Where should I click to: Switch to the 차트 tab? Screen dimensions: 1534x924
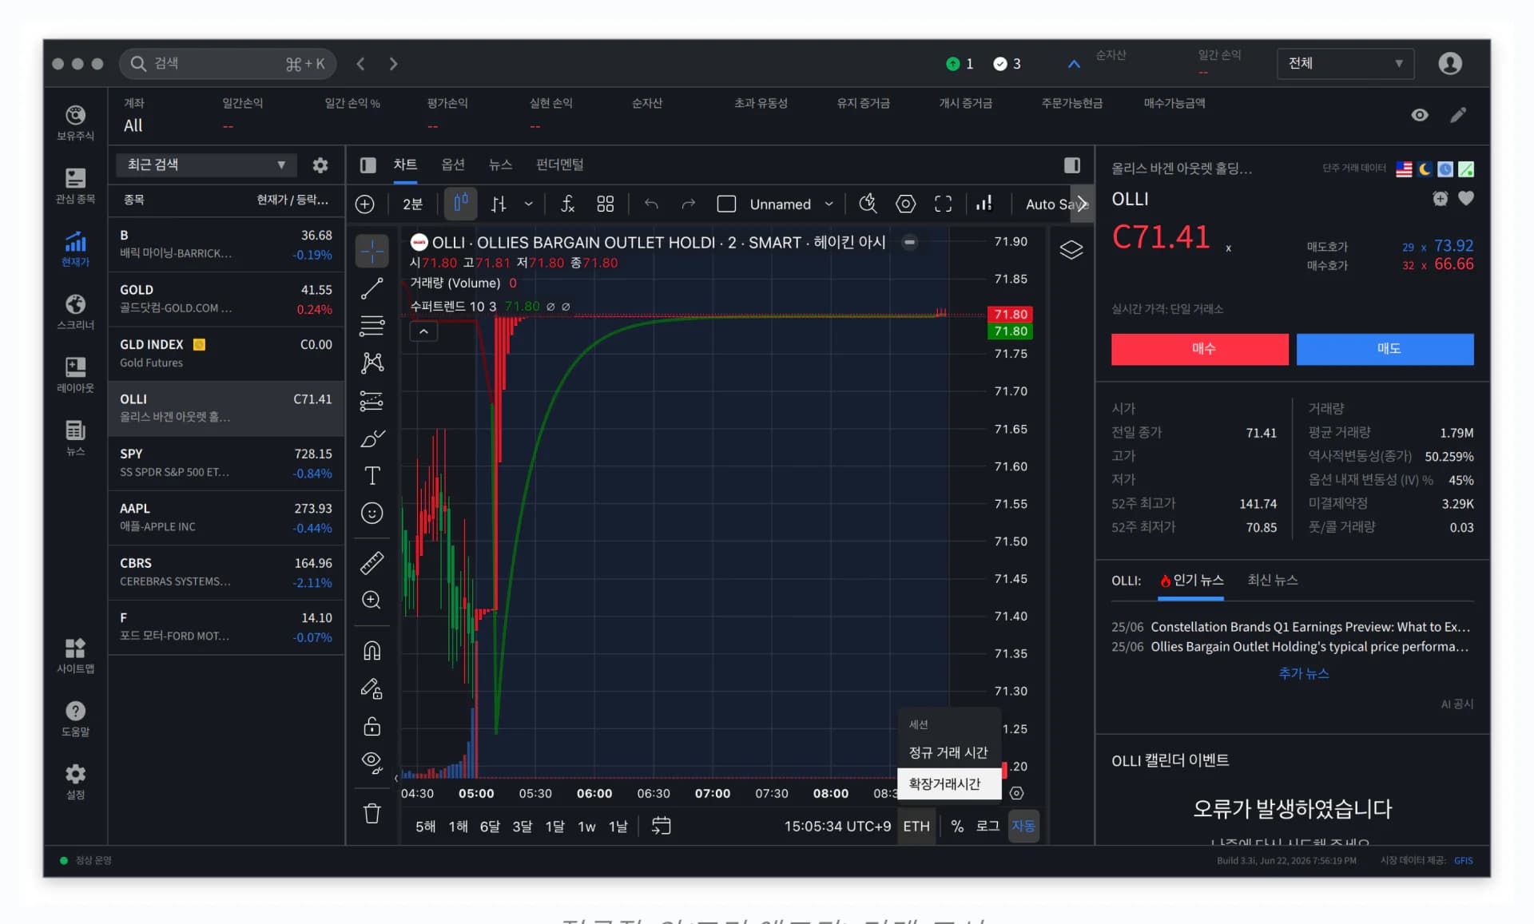point(405,165)
